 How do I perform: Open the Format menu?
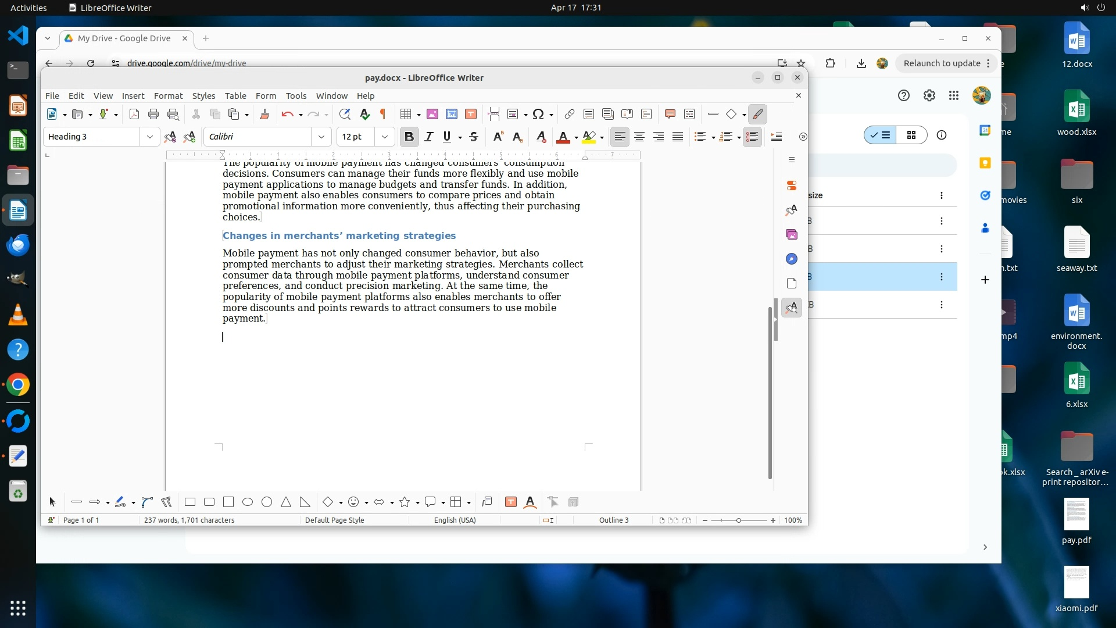point(168,95)
